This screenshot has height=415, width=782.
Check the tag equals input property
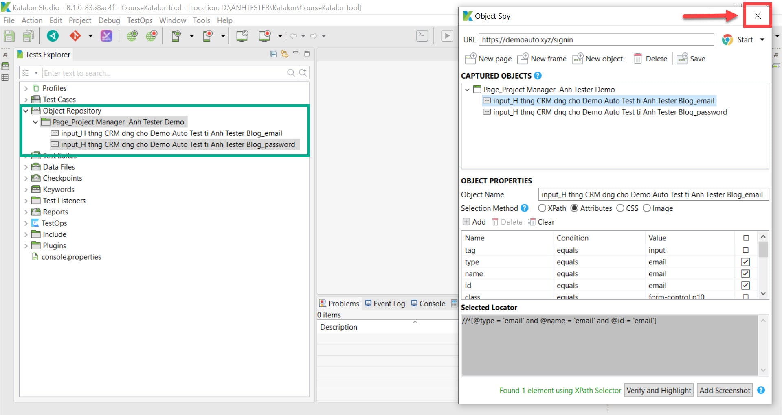click(x=746, y=250)
